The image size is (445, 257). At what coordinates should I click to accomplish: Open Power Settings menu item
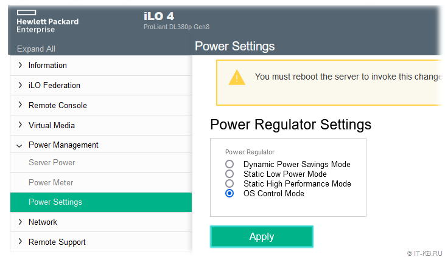(x=101, y=202)
